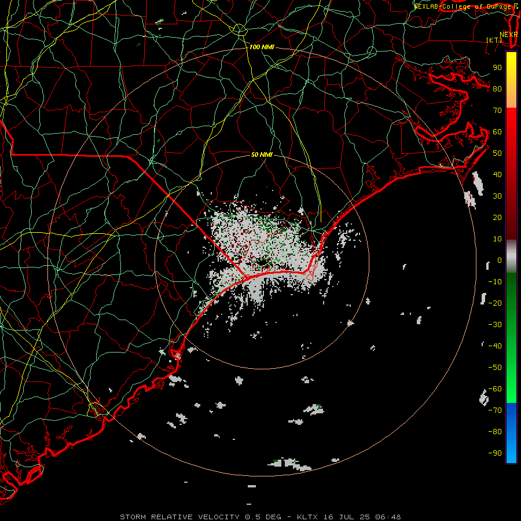Image resolution: width=521 pixels, height=521 pixels.
Task: Click the -50 value on velocity scale
Action: click(x=495, y=368)
